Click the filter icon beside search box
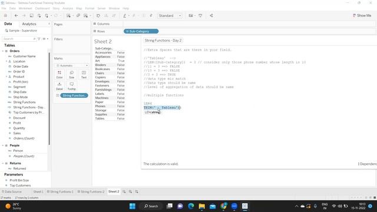377x212 pixels. 39,39
